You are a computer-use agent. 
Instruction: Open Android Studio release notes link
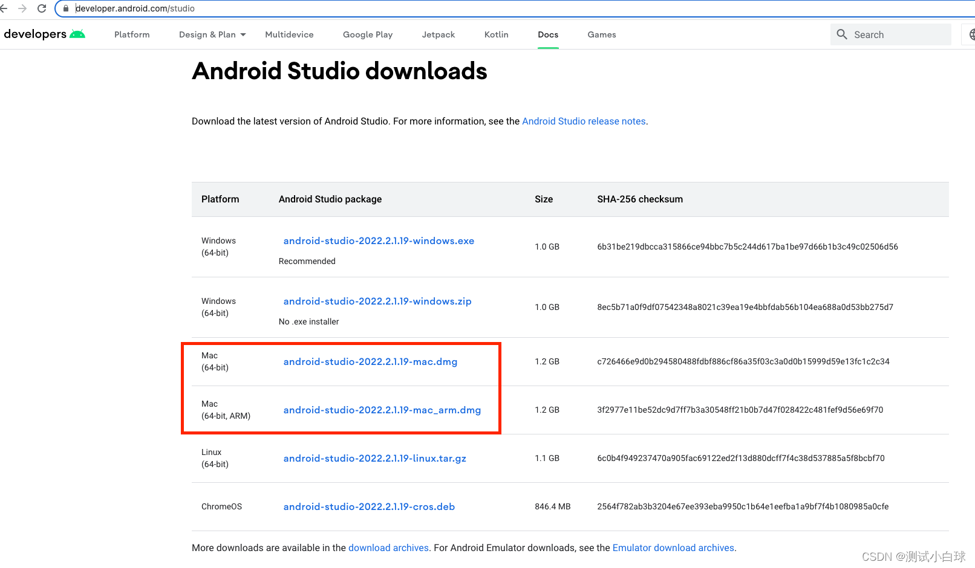[x=584, y=121]
